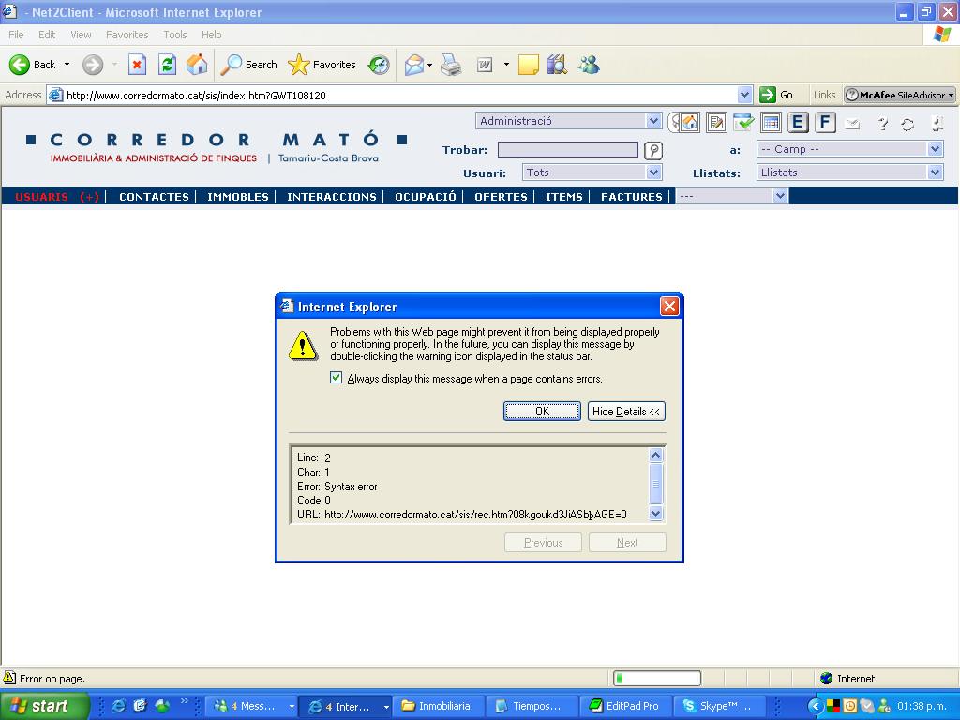Viewport: 960px width, 720px height.
Task: Click the green checkmark task icon
Action: click(x=743, y=123)
